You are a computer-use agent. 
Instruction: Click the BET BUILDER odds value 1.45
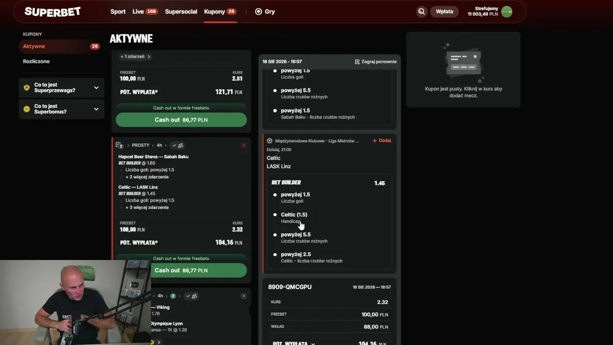[379, 183]
